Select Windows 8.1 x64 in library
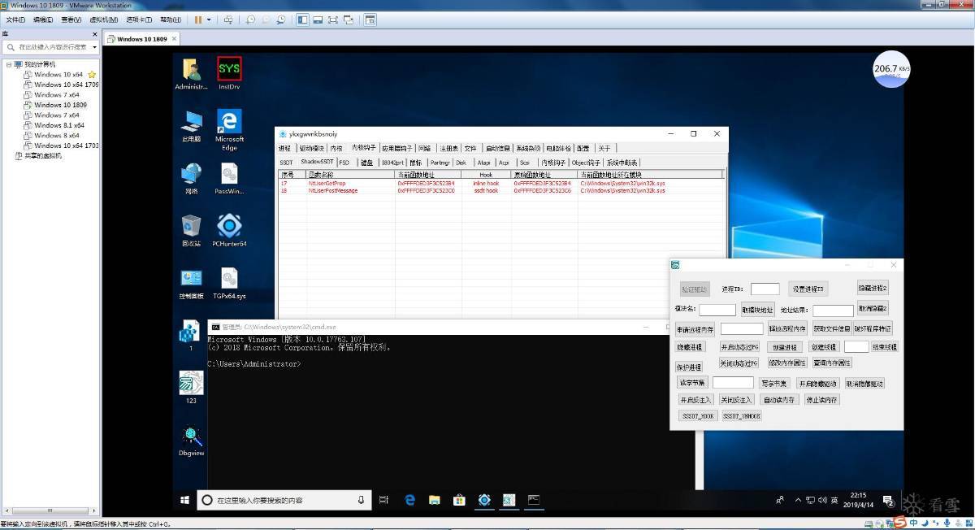This screenshot has height=530, width=975. click(58, 125)
